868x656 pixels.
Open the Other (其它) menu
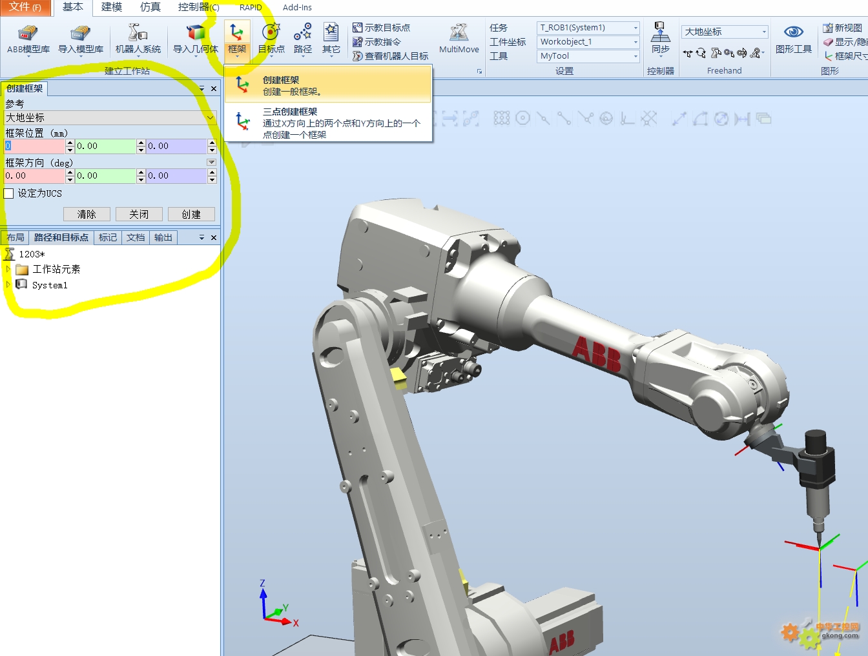pos(331,41)
